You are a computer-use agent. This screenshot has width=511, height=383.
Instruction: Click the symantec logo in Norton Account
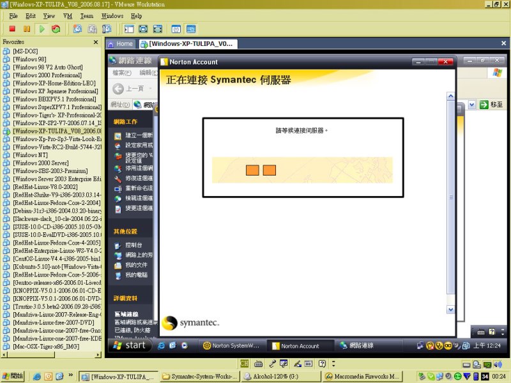pos(190,323)
